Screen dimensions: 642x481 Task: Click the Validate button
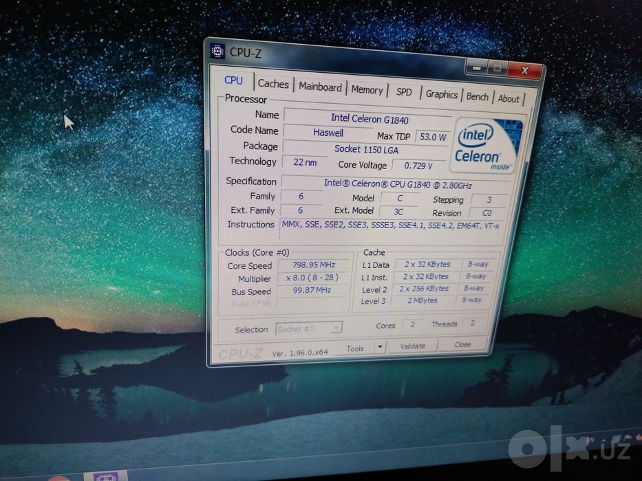point(412,346)
